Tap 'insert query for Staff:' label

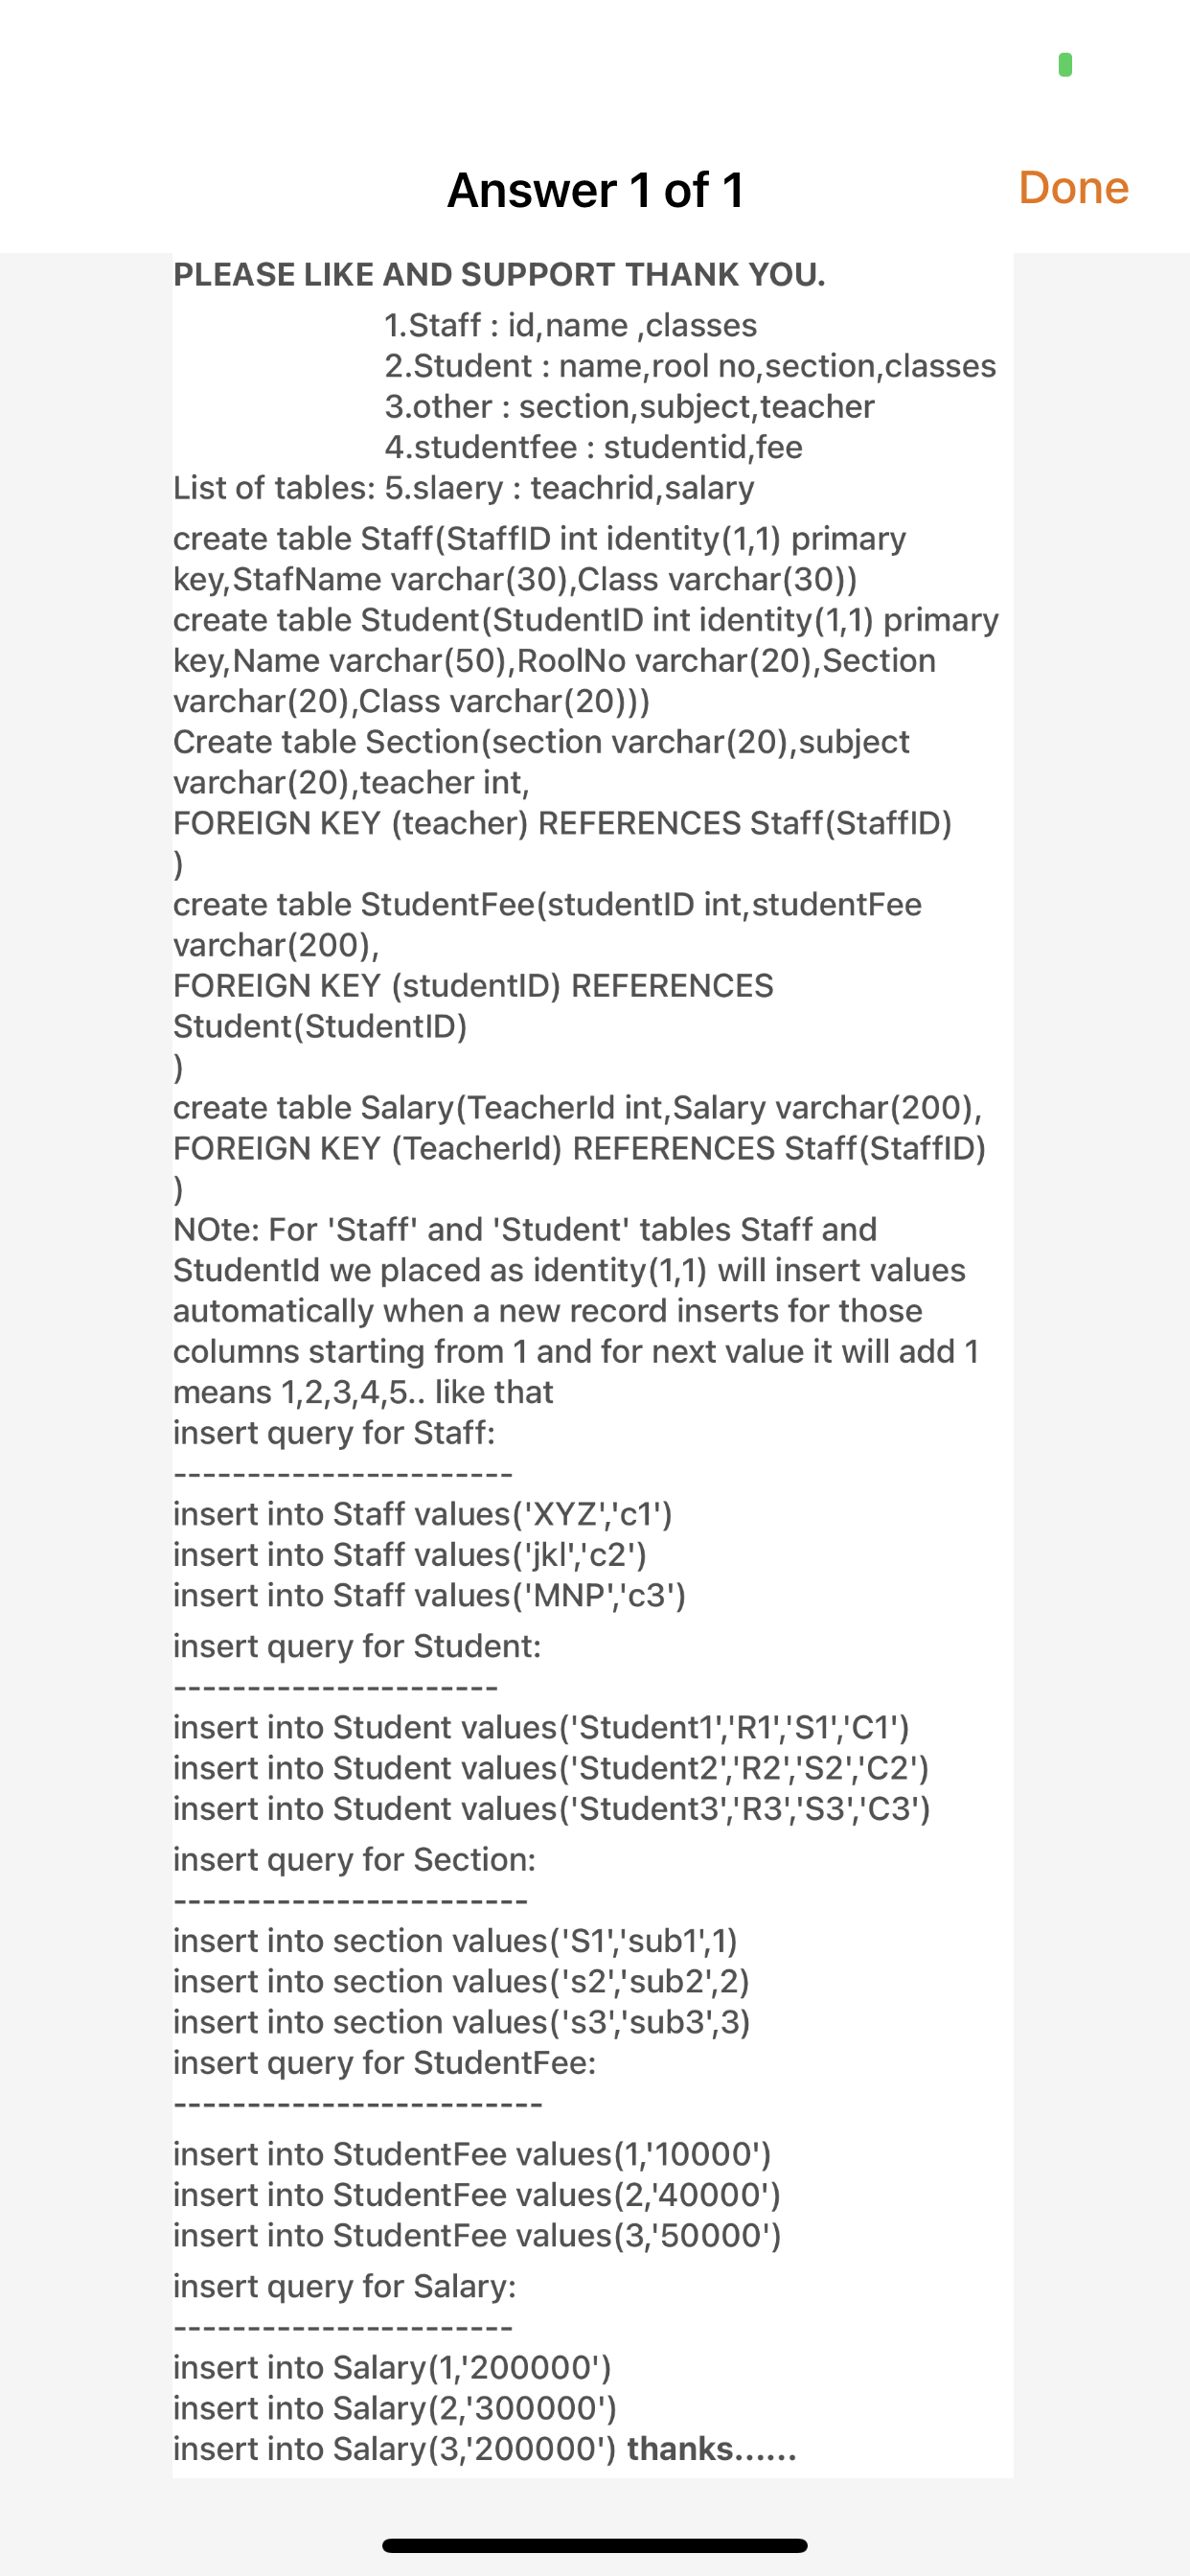point(334,1433)
